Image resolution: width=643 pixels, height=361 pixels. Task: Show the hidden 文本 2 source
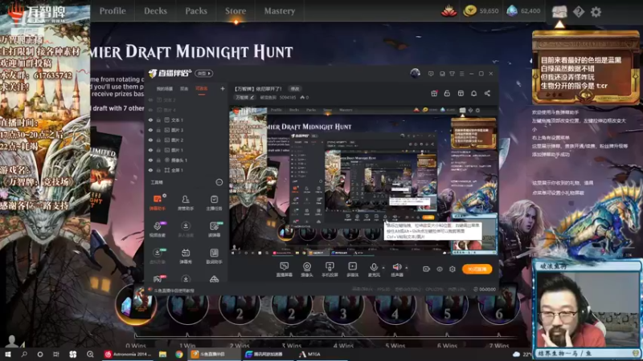pyautogui.click(x=150, y=99)
